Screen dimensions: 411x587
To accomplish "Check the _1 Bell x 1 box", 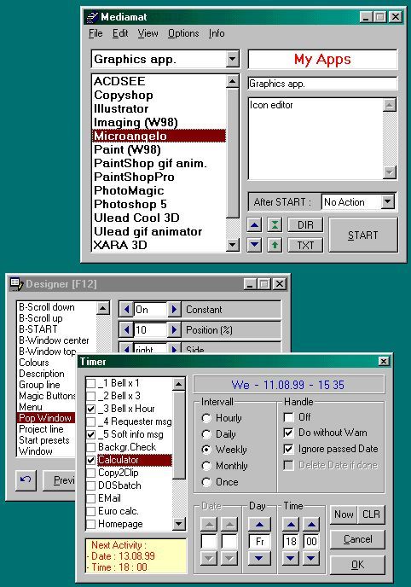I will 91,383.
